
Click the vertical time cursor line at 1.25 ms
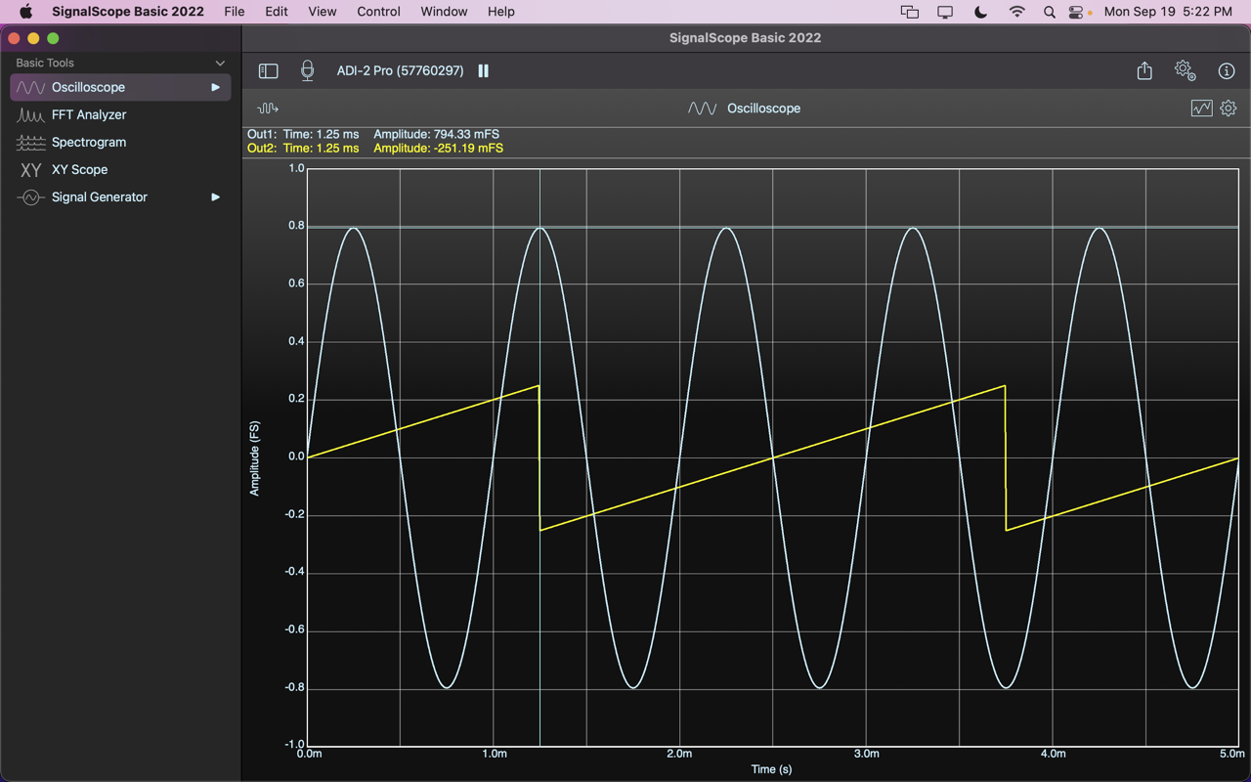click(539, 456)
